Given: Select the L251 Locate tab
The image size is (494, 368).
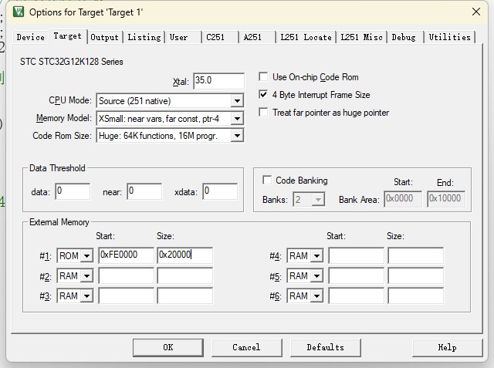Looking at the screenshot, I should (x=306, y=37).
